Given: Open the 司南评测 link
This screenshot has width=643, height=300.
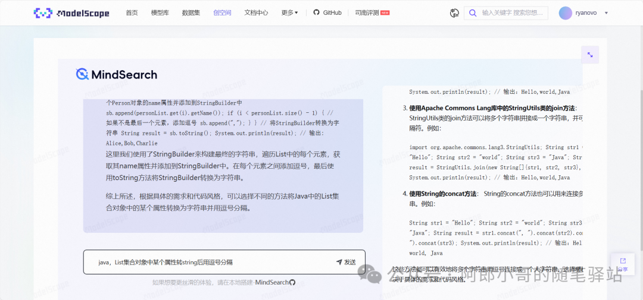Looking at the screenshot, I should tap(372, 12).
